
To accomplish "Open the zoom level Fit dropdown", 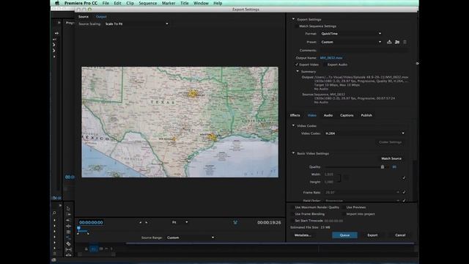I will coord(180,222).
